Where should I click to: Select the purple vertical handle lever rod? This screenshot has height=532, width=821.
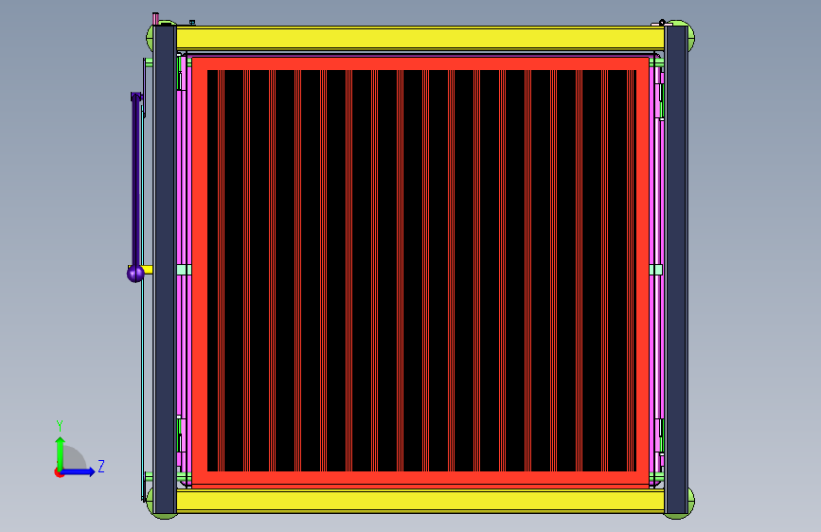click(x=136, y=181)
